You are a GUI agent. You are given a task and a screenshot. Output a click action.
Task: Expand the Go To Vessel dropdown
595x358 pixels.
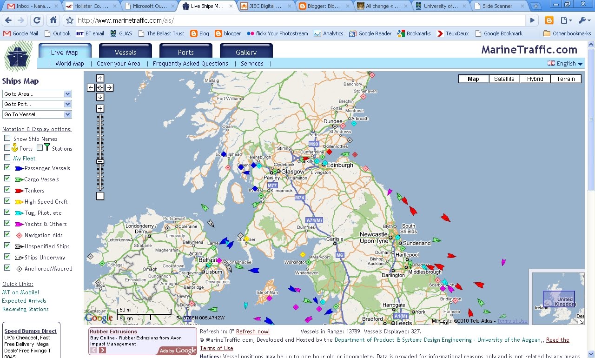37,114
